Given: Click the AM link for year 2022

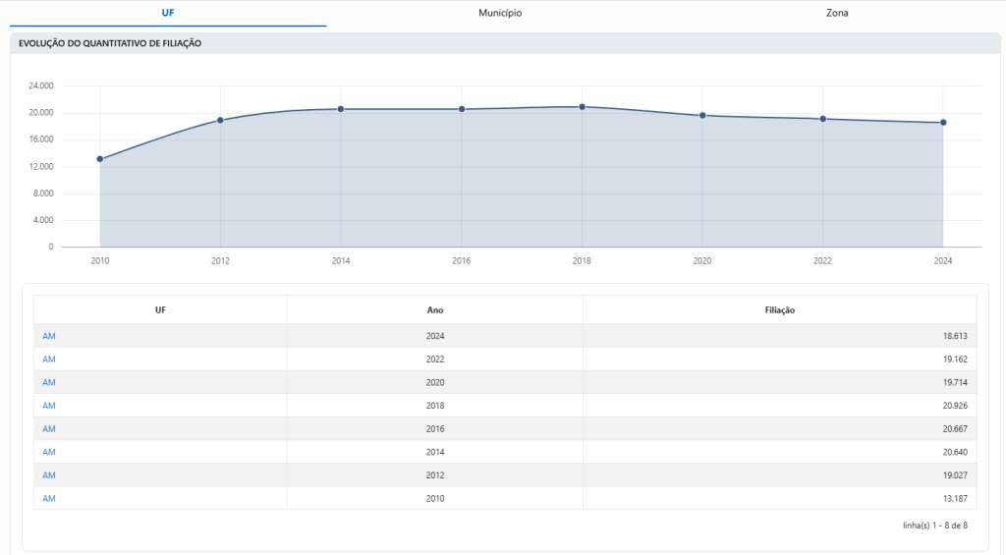Looking at the screenshot, I should pyautogui.click(x=49, y=360).
